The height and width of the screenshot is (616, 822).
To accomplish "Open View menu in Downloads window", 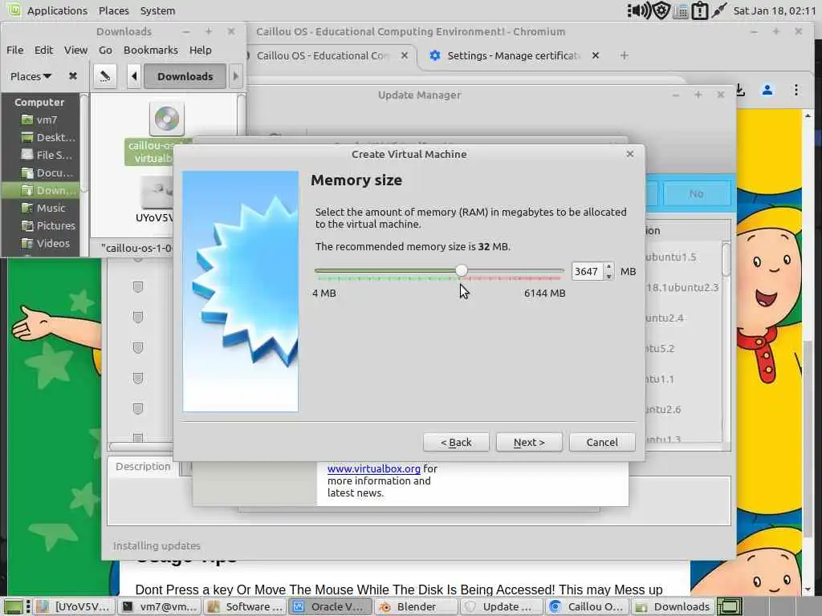I will tap(75, 50).
